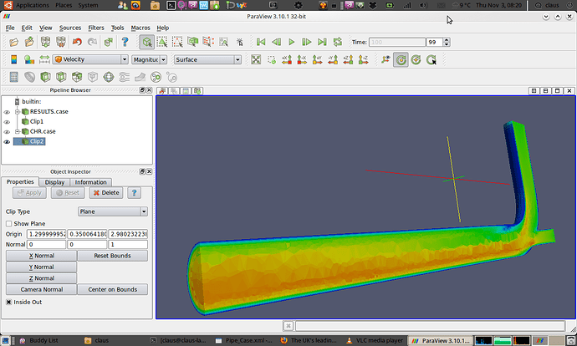
Task: Click the Open file toolbar icon
Action: 13,42
